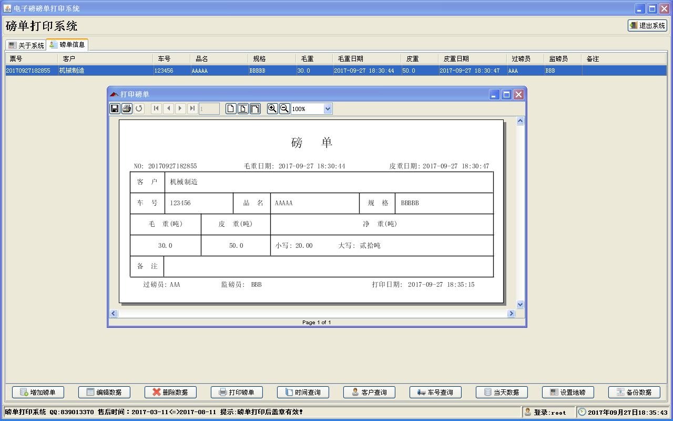The image size is (673, 421).
Task: Click the preview's vertical scrollbar down arrow
Action: (x=521, y=304)
